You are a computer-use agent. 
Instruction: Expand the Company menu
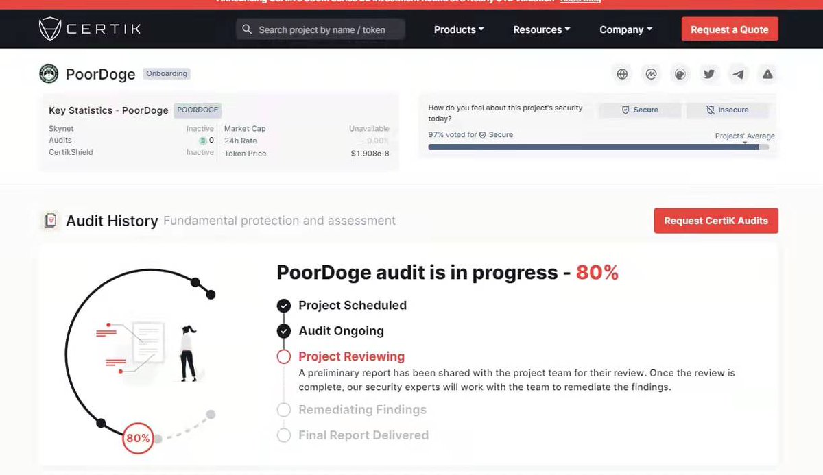pyautogui.click(x=625, y=29)
